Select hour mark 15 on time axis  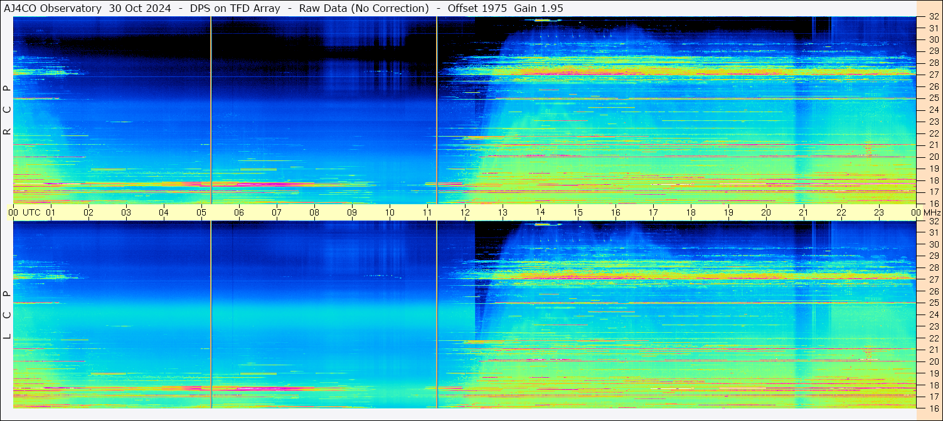(x=578, y=212)
